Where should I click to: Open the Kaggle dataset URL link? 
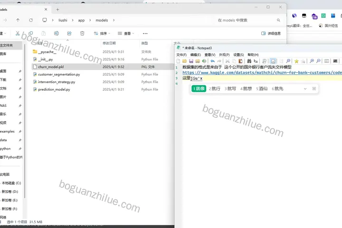tap(262, 73)
